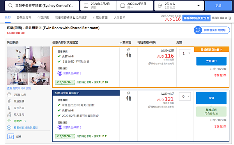Image resolution: width=234 pixels, height=145 pixels.
Task: Open the large main room photo
Action: [28, 59]
